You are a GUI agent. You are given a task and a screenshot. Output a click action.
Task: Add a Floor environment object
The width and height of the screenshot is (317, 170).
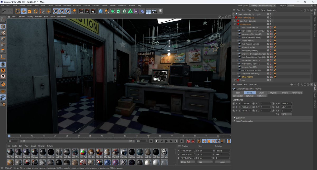pyautogui.click(x=148, y=11)
